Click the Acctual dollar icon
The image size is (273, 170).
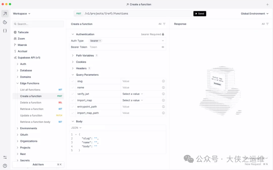[15, 51]
